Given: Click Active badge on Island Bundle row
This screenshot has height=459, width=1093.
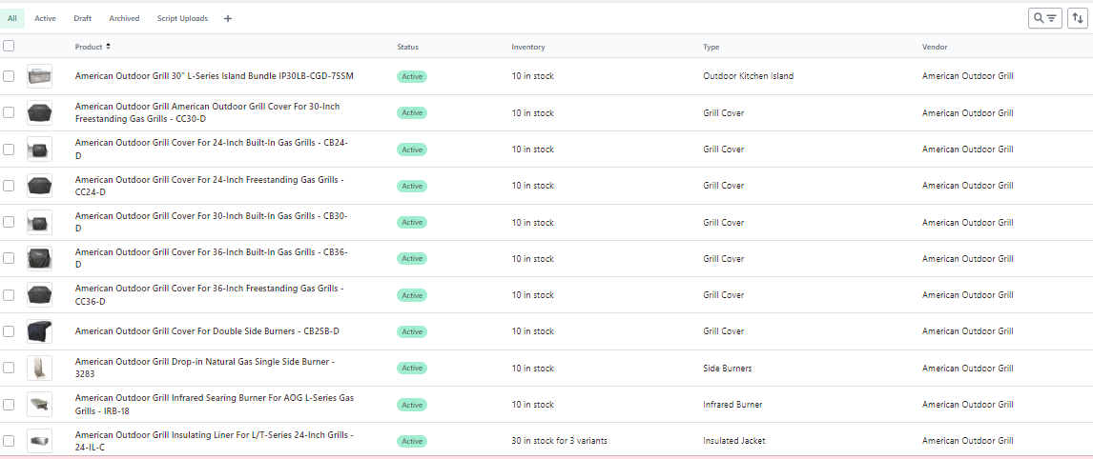Looking at the screenshot, I should click(x=412, y=76).
